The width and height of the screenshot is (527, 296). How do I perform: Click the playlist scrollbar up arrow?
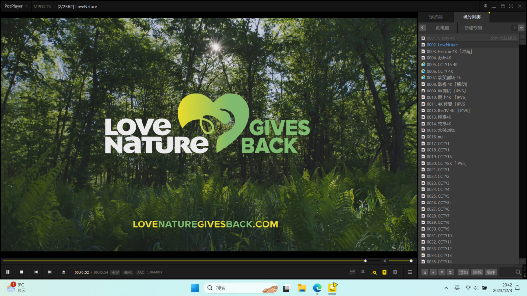click(522, 36)
